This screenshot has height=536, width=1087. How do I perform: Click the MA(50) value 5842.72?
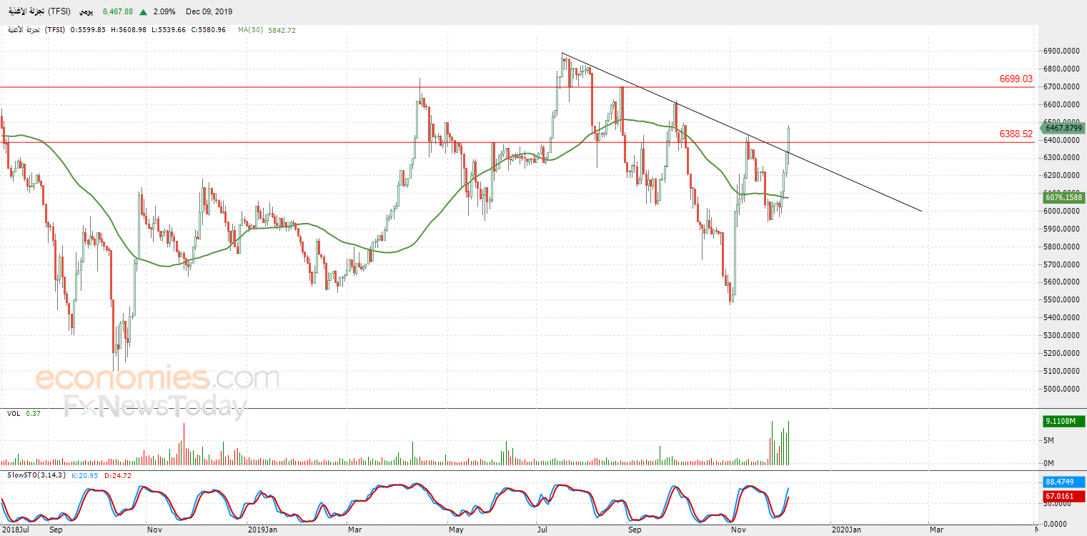pyautogui.click(x=282, y=30)
